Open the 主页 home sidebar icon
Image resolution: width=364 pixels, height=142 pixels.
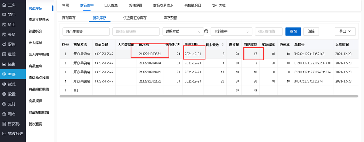[4, 5]
